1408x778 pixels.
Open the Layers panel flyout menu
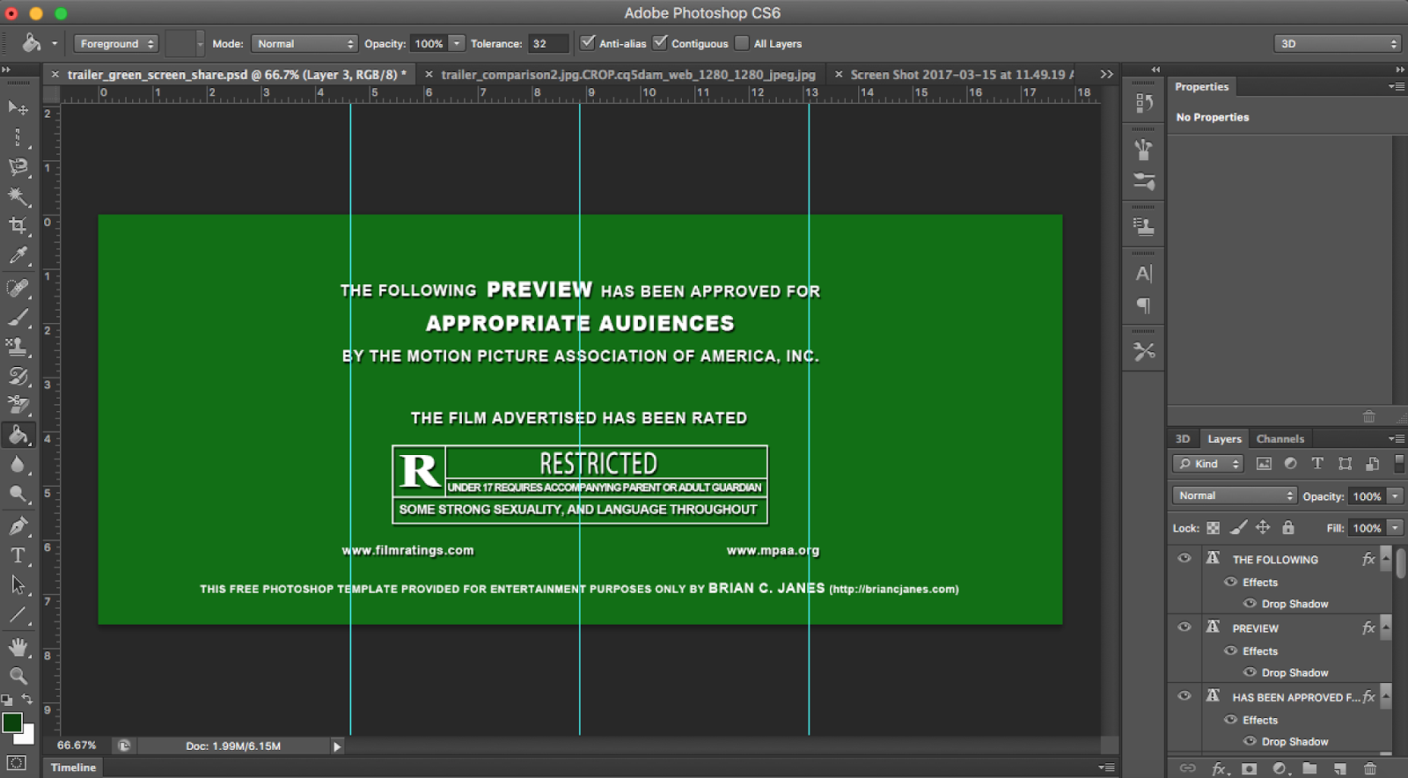[x=1397, y=438]
